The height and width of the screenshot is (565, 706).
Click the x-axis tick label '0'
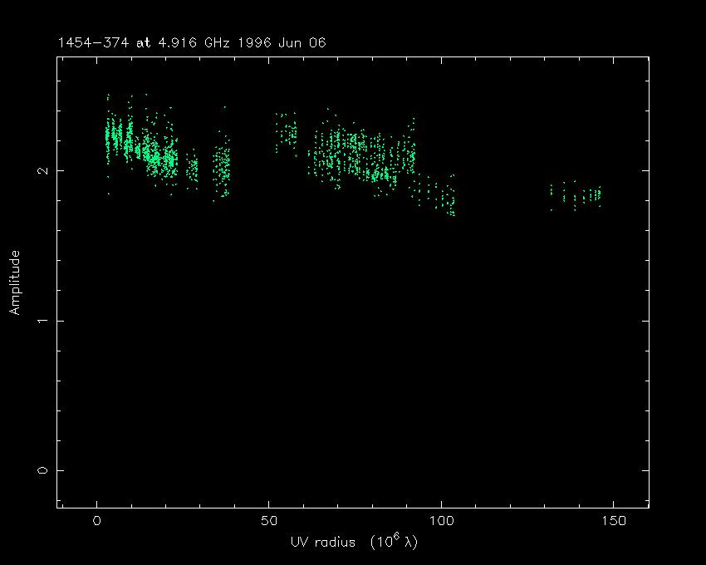click(x=97, y=521)
